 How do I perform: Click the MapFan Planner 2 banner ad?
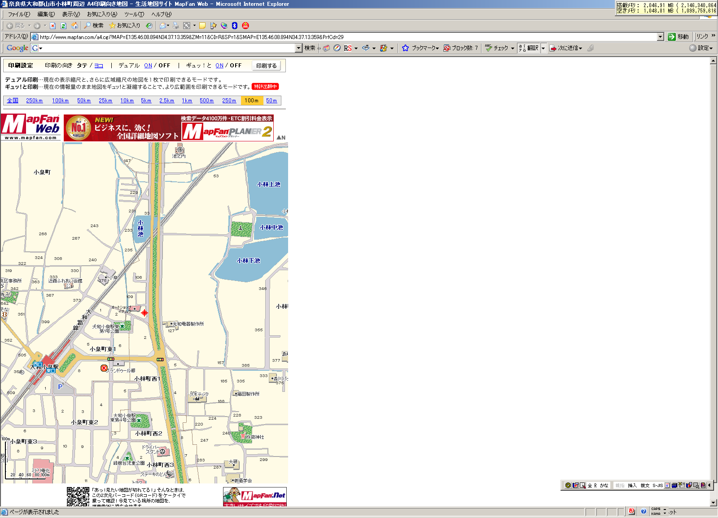click(x=169, y=128)
